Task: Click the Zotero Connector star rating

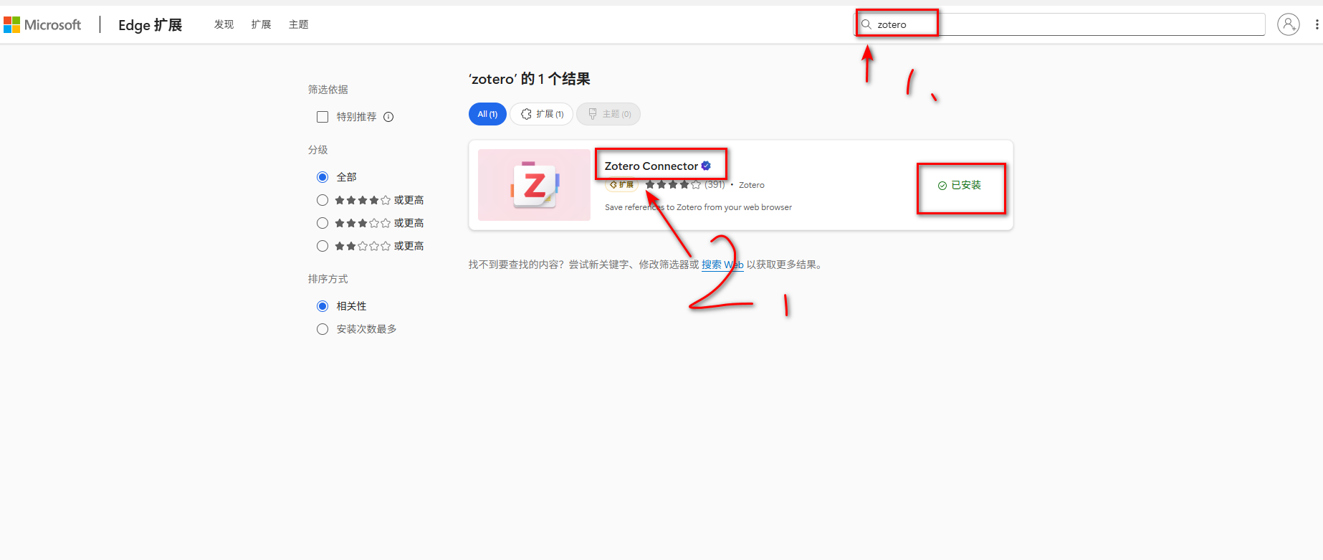Action: pyautogui.click(x=672, y=185)
